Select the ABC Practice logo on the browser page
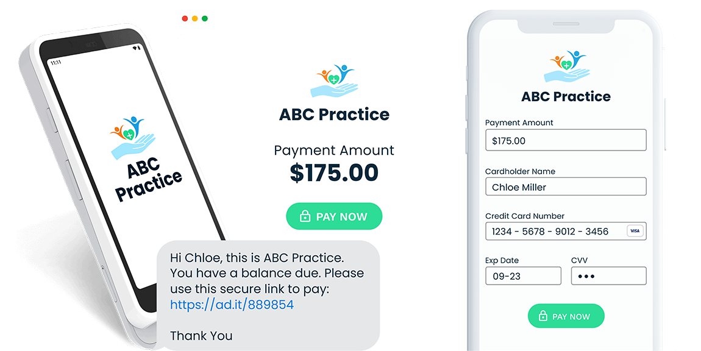This screenshot has width=701, height=351. tap(333, 80)
